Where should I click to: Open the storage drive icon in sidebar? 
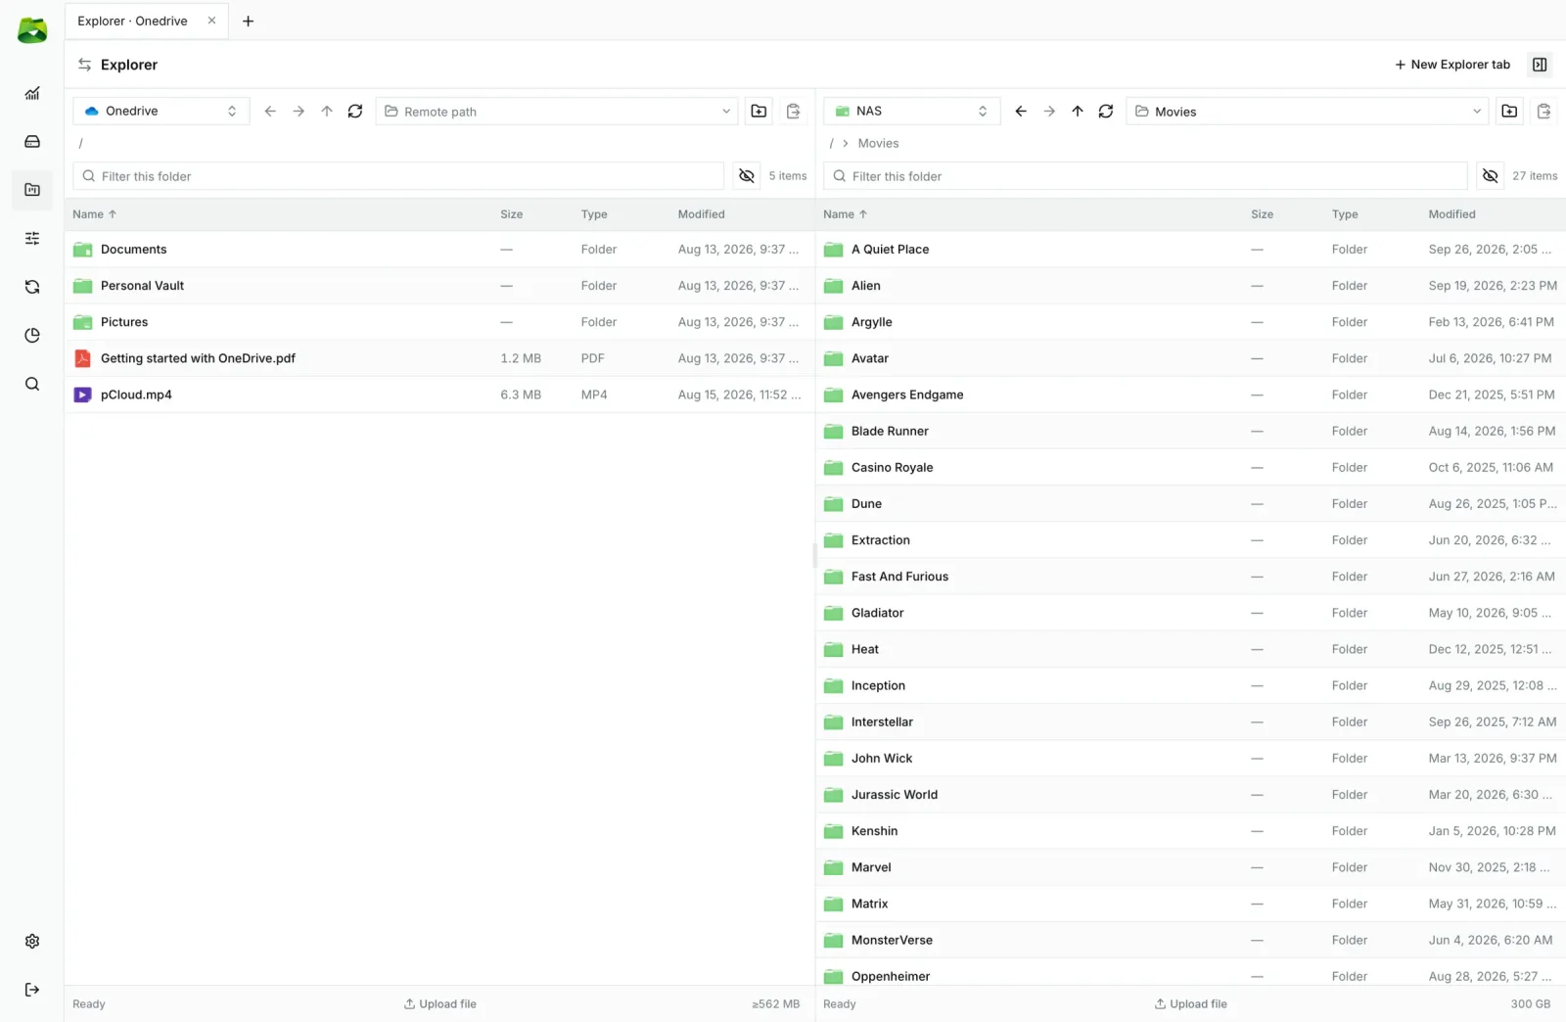[x=32, y=141]
